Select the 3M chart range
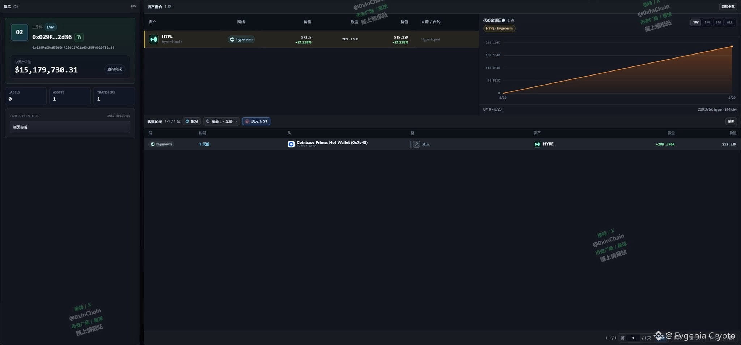Image resolution: width=741 pixels, height=345 pixels. [x=718, y=22]
